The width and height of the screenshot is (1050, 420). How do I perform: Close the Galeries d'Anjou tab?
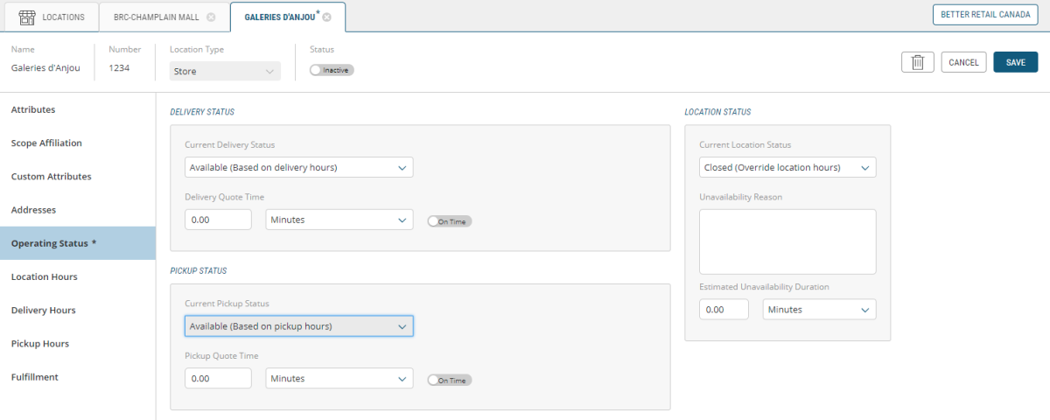pos(326,17)
